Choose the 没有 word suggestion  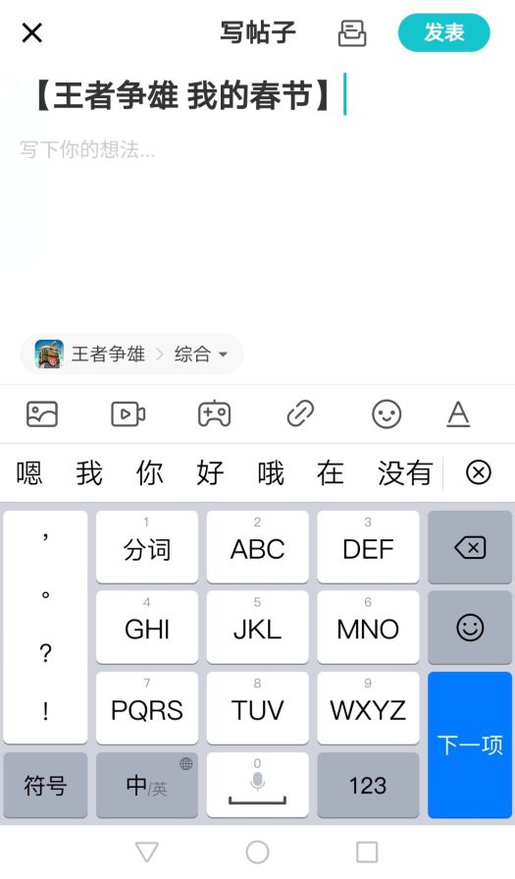(405, 472)
